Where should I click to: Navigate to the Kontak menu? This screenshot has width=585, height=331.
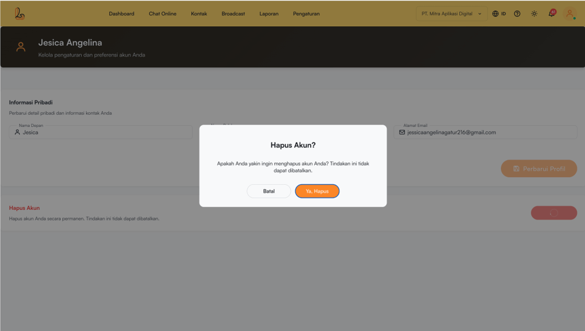pyautogui.click(x=199, y=14)
